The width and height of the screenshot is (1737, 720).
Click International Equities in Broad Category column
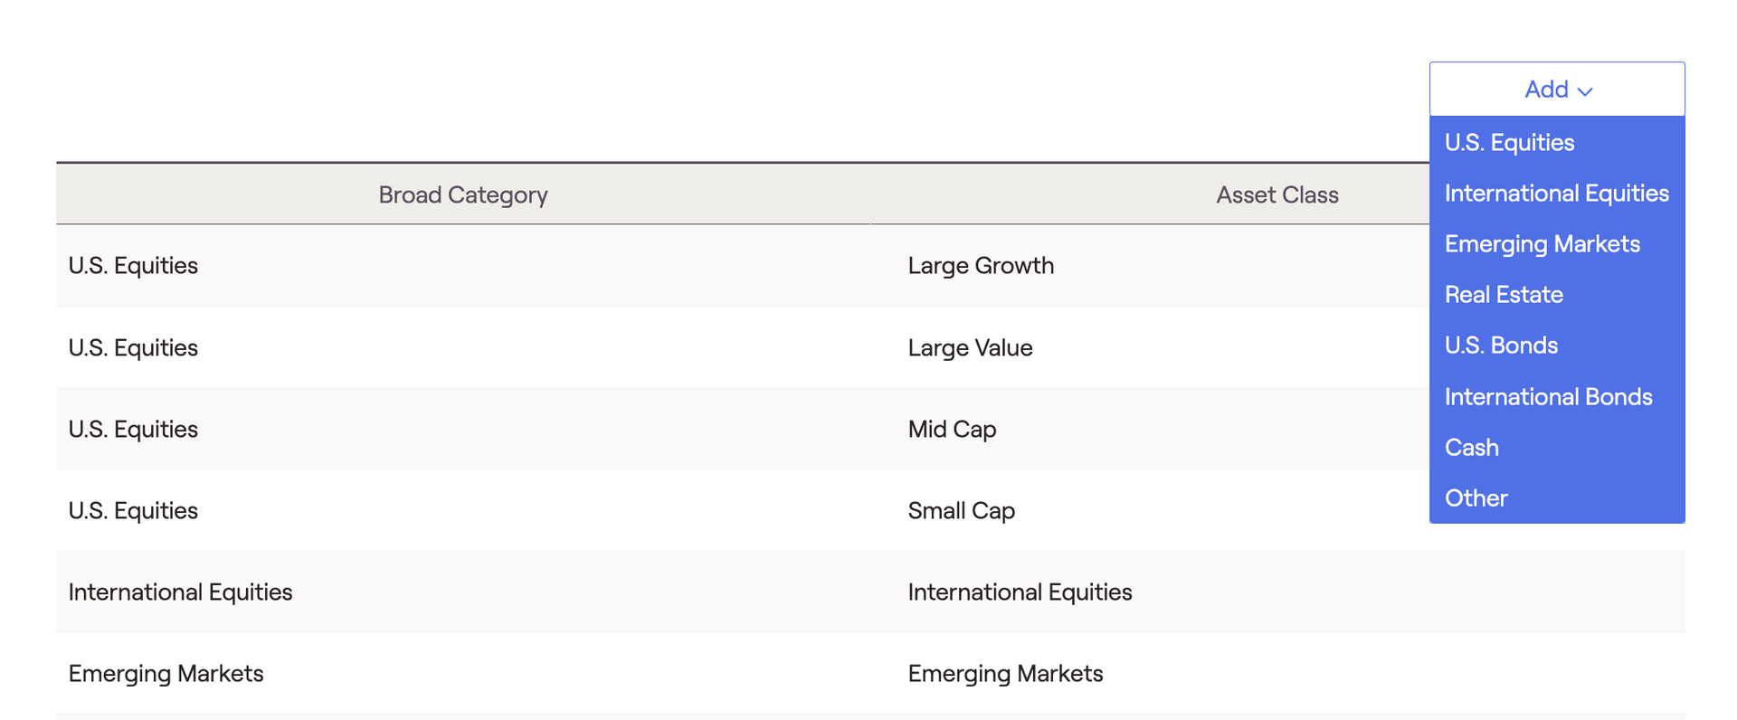coord(180,592)
